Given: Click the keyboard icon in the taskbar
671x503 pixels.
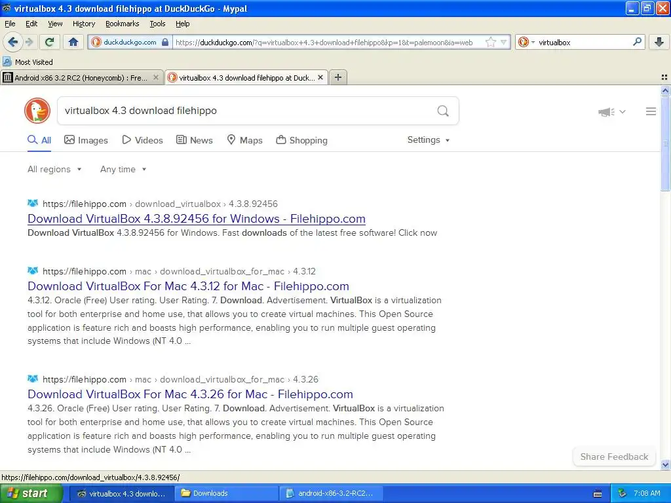Looking at the screenshot, I should point(598,494).
